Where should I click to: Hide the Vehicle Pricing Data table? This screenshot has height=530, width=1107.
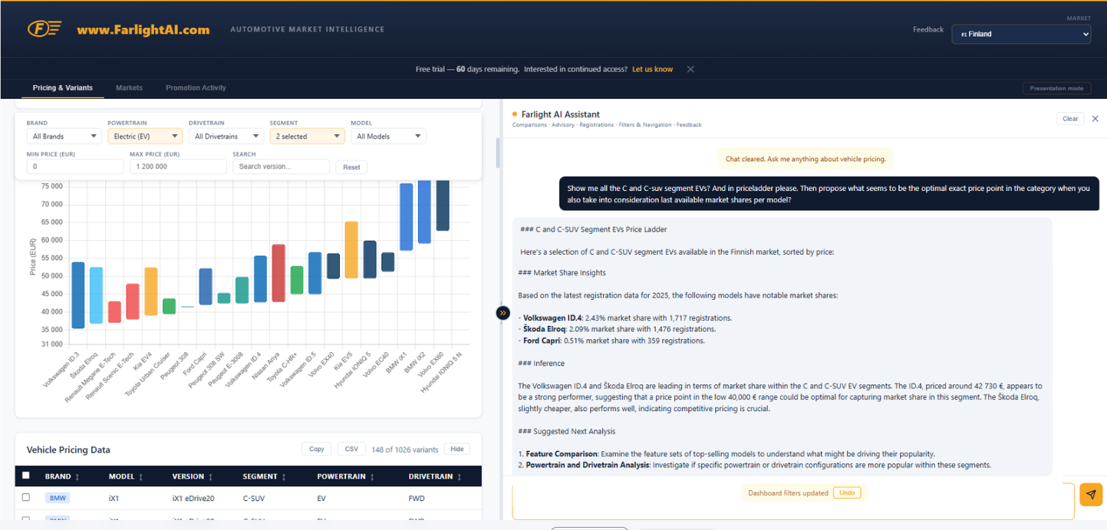tap(457, 449)
